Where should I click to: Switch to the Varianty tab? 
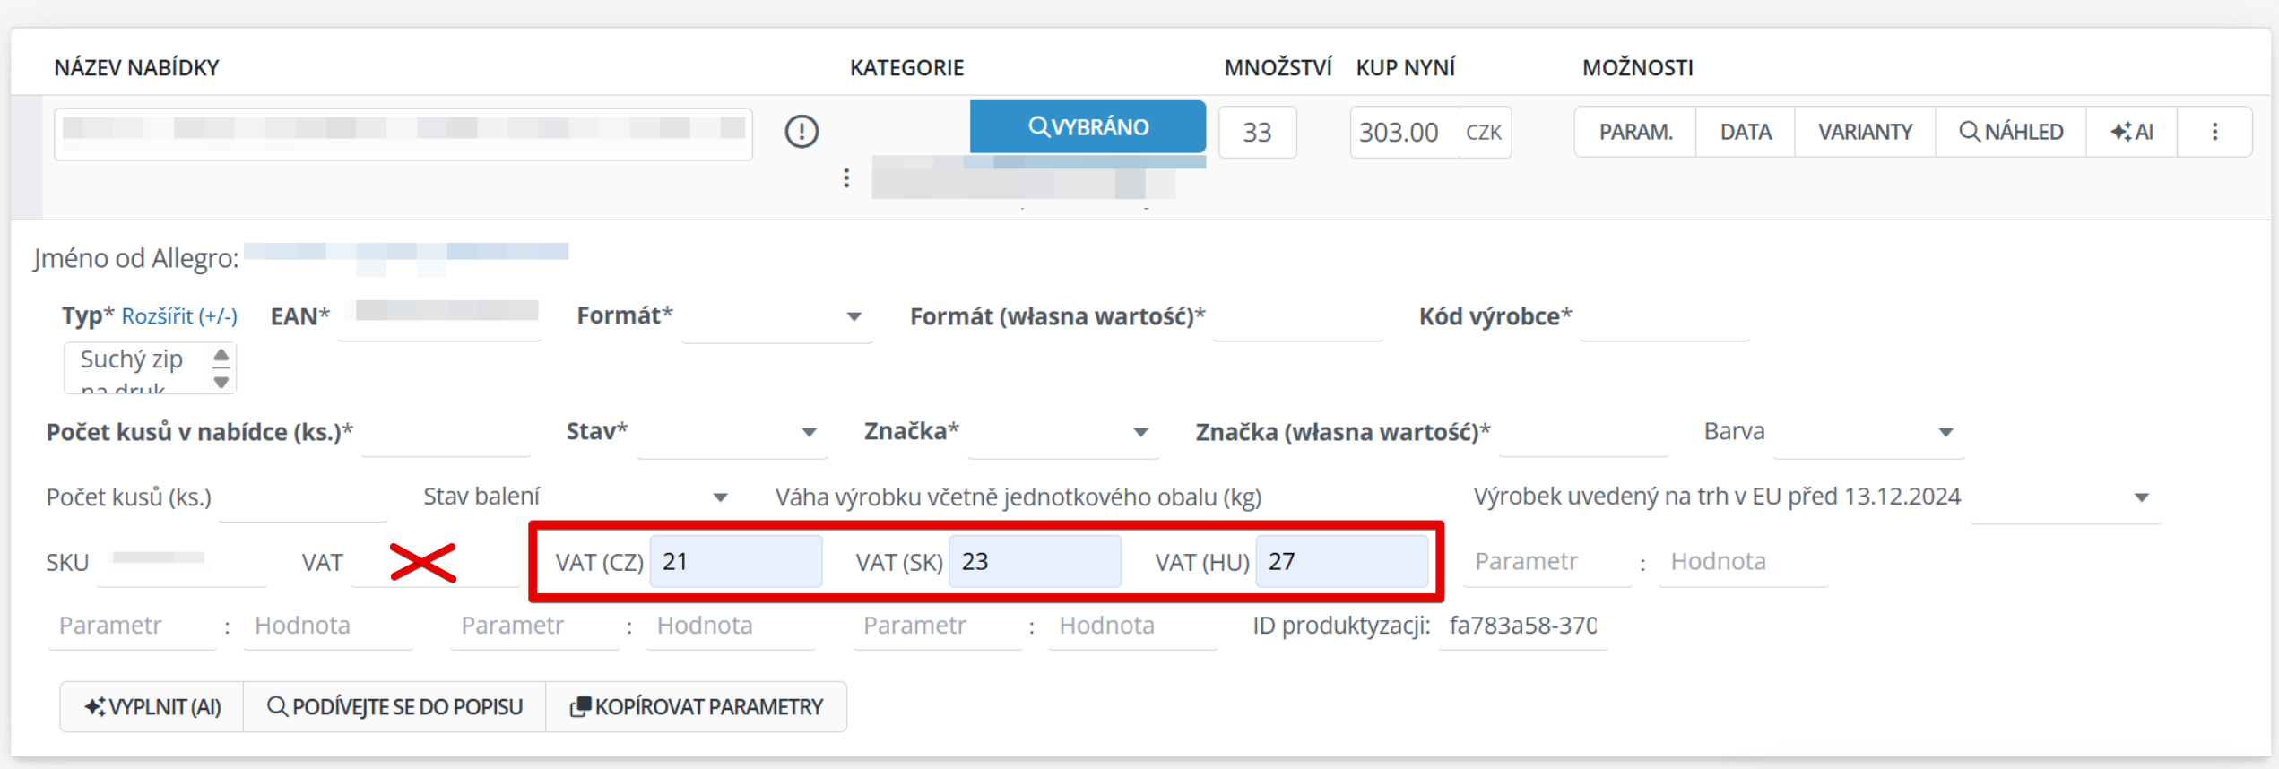pyautogui.click(x=1865, y=132)
